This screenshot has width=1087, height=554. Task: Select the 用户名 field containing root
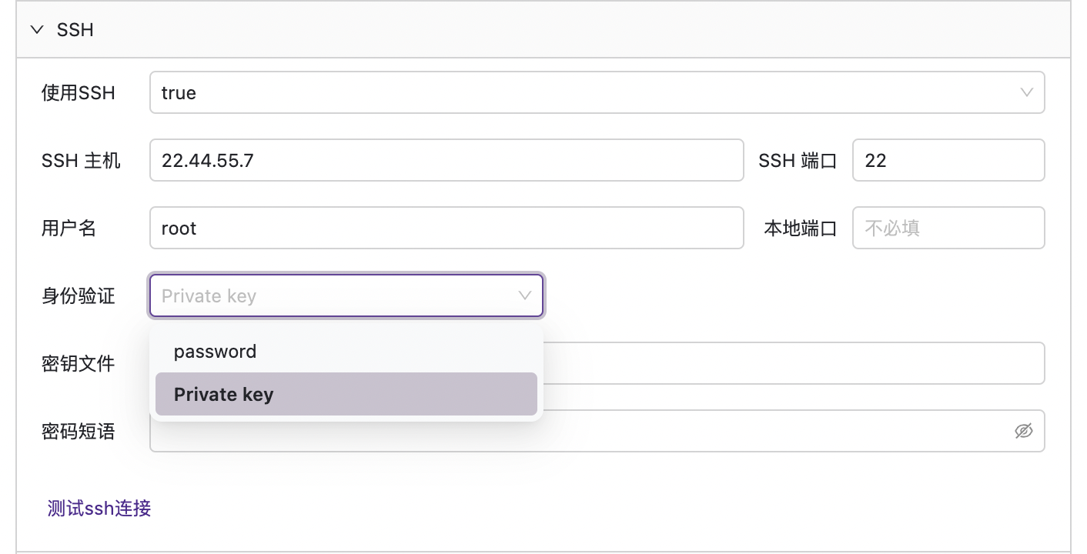447,228
